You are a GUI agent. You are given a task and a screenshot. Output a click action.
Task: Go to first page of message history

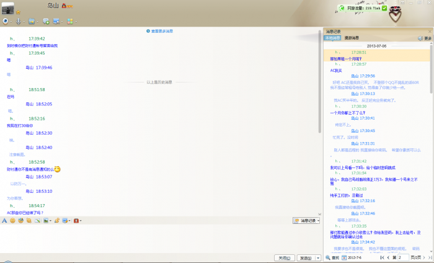click(383, 258)
